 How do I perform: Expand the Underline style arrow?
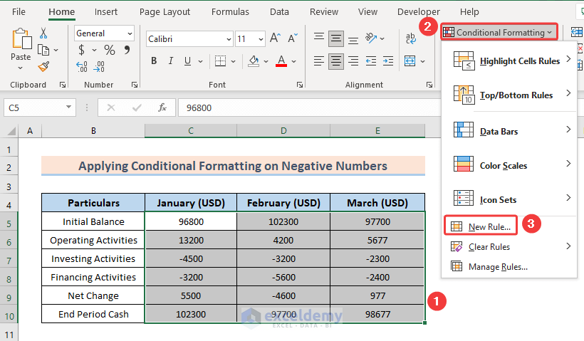[x=200, y=61]
